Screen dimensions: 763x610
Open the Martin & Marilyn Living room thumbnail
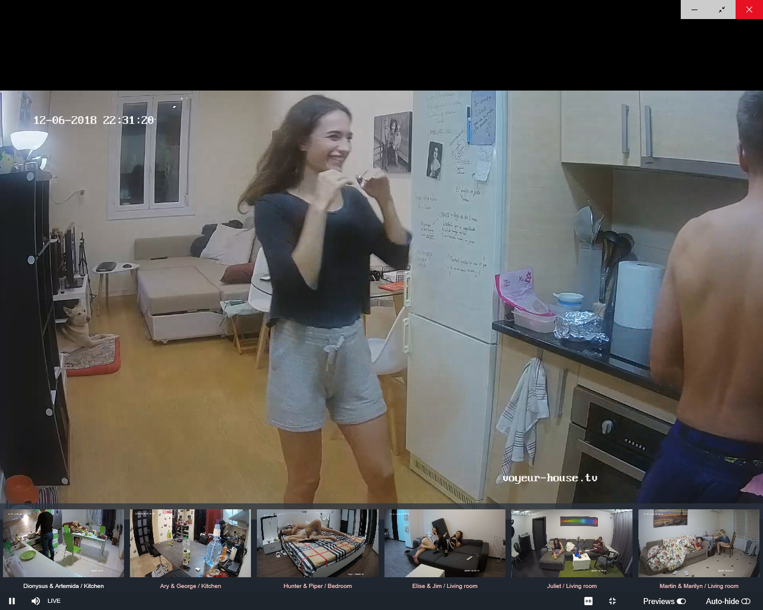[699, 543]
